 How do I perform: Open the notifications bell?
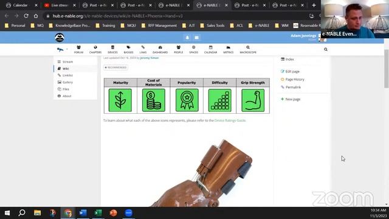point(187,38)
